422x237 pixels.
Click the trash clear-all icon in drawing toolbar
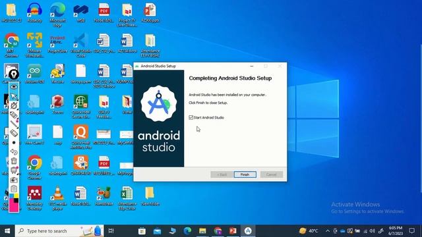[x=14, y=161]
